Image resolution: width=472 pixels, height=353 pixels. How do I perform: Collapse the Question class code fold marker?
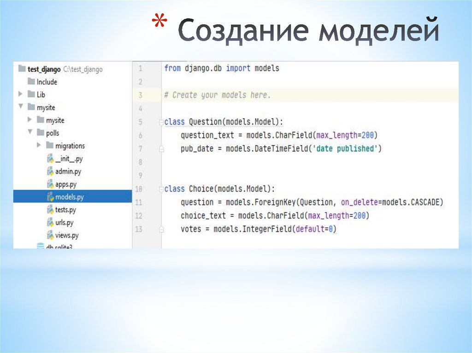coord(161,122)
